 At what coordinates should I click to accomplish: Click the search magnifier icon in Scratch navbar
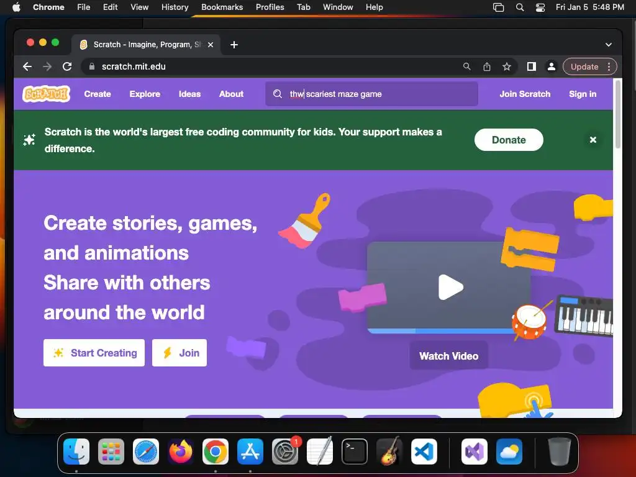point(278,94)
